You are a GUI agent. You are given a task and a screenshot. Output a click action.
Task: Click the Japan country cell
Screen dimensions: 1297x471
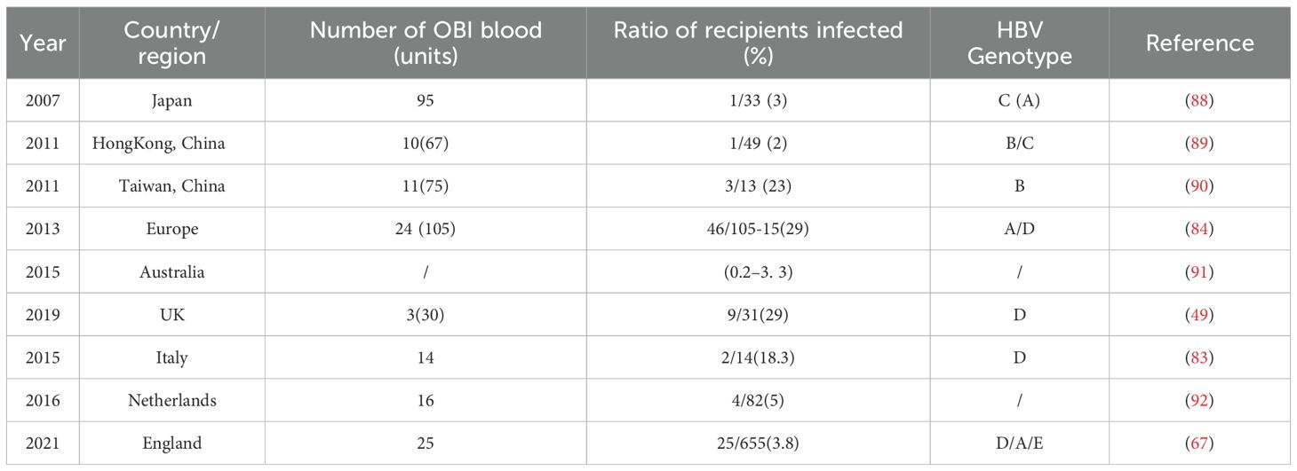[x=172, y=101]
